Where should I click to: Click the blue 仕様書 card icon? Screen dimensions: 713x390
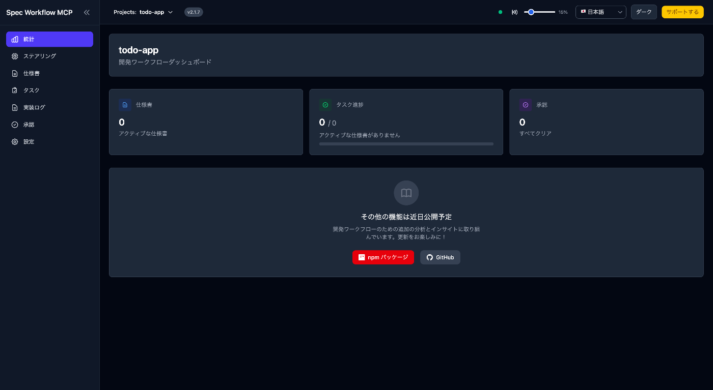tap(125, 105)
